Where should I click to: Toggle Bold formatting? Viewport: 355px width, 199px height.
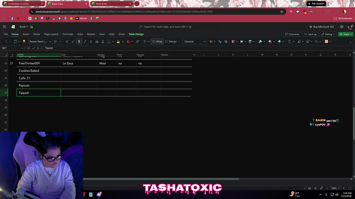(79, 41)
